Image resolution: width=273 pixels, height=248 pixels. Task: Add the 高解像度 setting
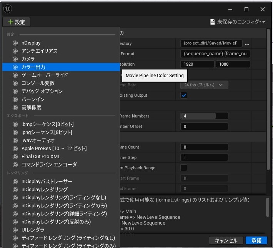(61, 107)
